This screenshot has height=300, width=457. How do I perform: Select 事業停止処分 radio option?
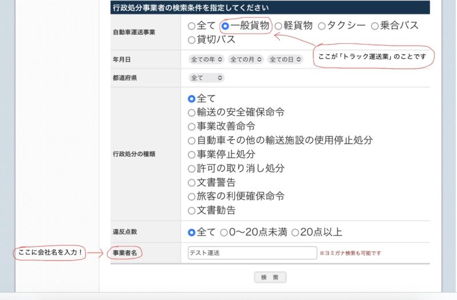191,154
